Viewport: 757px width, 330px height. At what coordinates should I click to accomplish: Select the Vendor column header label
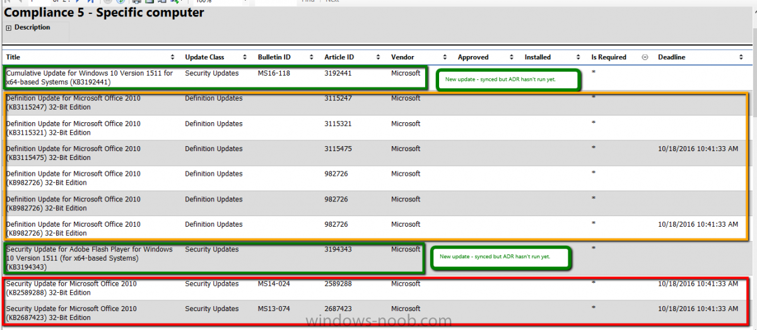tap(404, 57)
